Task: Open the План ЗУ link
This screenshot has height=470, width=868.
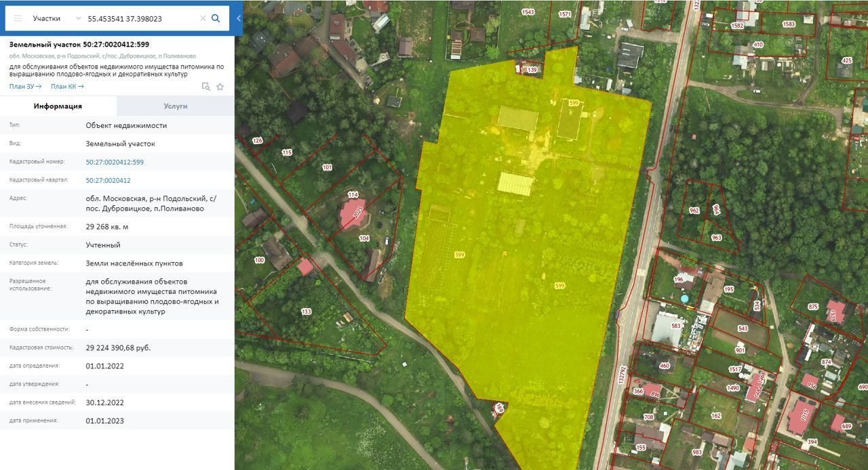Action: tap(25, 86)
